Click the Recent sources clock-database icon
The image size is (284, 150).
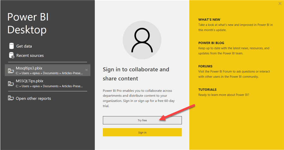(x=11, y=55)
